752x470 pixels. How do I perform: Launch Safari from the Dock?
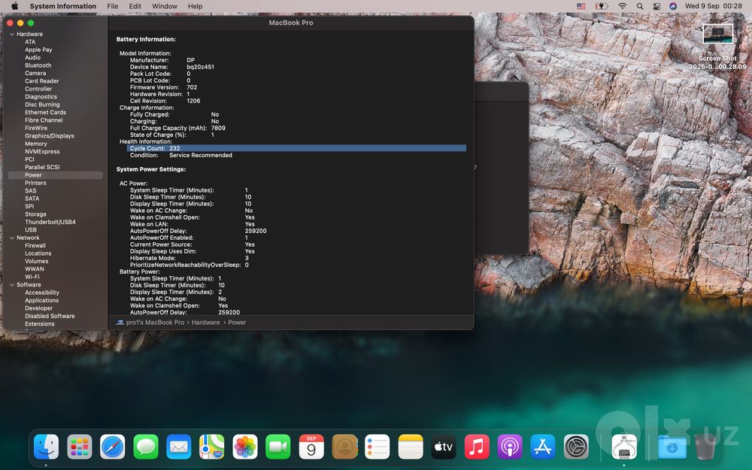[x=112, y=447]
